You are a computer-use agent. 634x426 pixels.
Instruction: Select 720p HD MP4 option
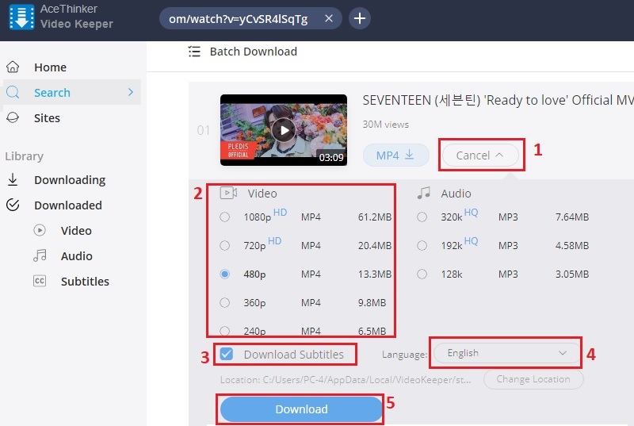pyautogui.click(x=225, y=246)
